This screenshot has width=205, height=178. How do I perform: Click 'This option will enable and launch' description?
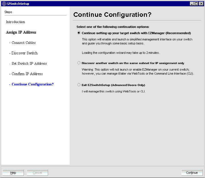[137, 41]
